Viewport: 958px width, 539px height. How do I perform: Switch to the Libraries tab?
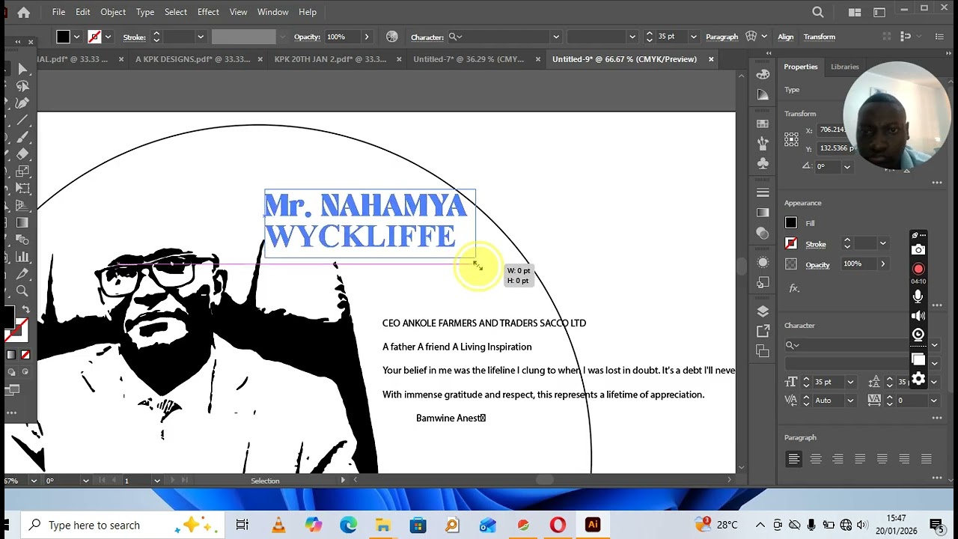[x=844, y=67]
